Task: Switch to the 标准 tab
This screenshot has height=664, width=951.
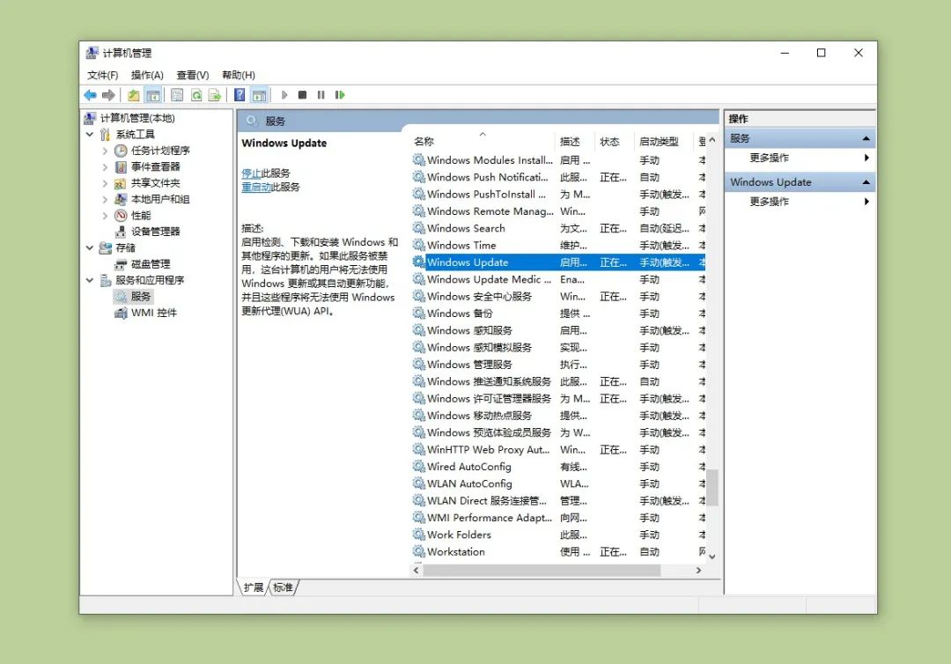Action: coord(283,587)
